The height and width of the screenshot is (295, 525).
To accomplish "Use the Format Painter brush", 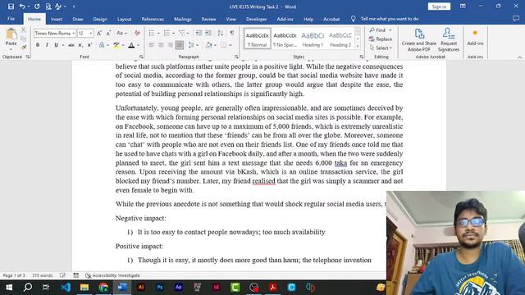I will tap(24, 48).
